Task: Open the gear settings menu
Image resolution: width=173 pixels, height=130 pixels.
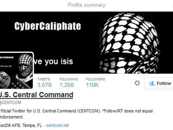Action: coord(137,83)
